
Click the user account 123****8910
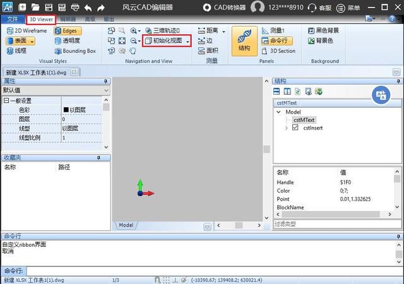click(285, 8)
